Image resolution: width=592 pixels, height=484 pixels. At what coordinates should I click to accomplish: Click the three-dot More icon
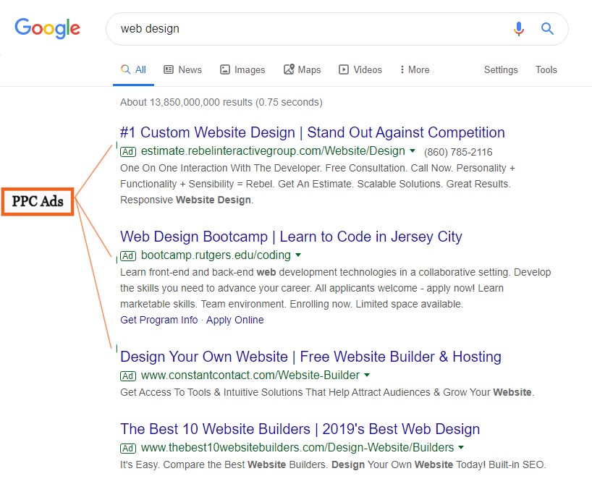pos(402,69)
